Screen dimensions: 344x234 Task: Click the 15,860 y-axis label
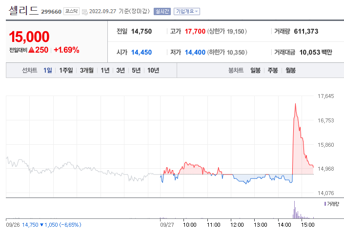click(326, 145)
